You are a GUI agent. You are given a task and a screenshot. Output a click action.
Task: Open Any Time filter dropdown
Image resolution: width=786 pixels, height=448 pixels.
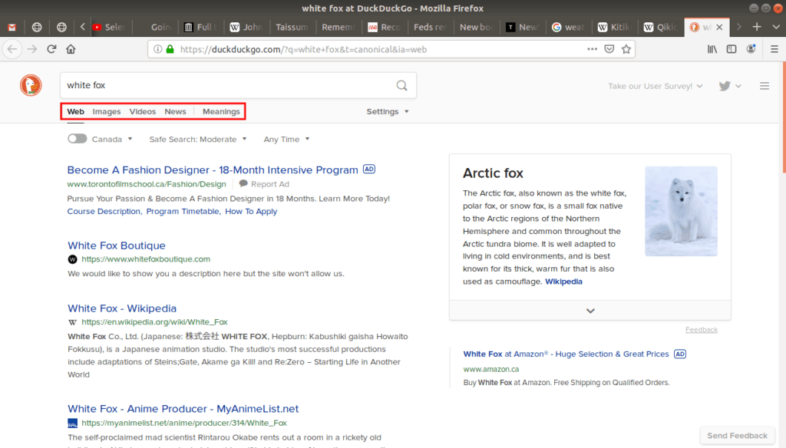(x=286, y=140)
